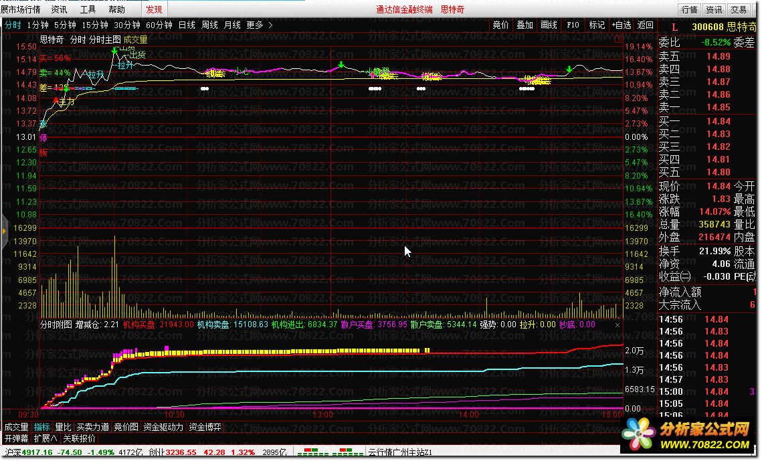Screen dimensions: 762x461
Task: Open the 帮助 menu
Action: (x=116, y=9)
